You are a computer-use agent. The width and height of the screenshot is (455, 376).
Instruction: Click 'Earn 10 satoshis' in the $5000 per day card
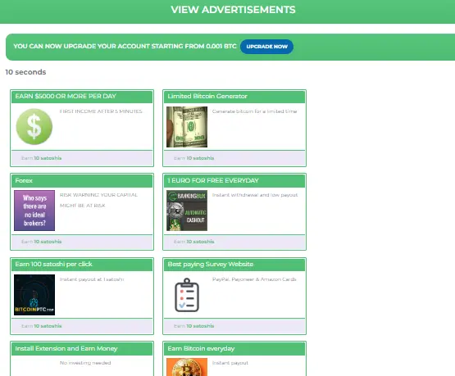(x=42, y=158)
